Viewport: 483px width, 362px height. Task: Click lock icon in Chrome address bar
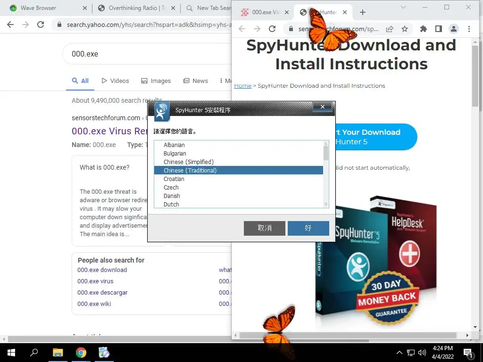point(291,29)
